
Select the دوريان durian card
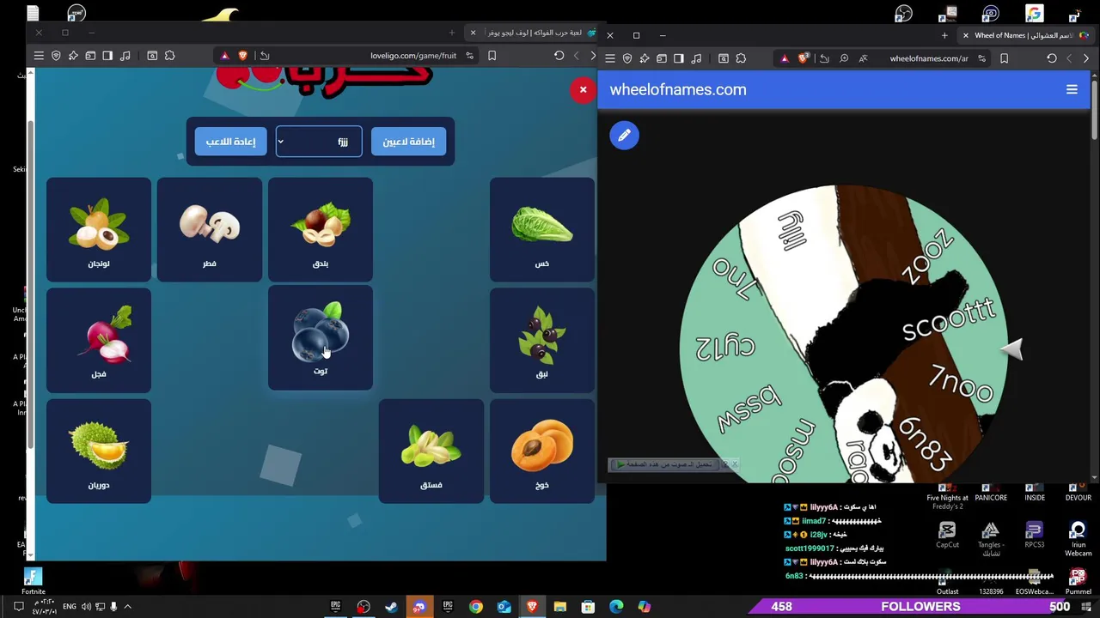99,451
